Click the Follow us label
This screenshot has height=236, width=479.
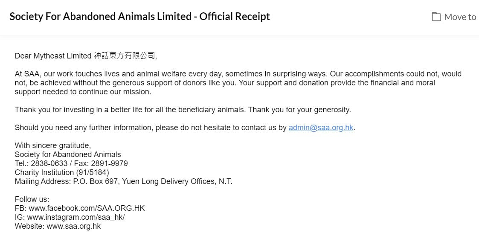32,199
